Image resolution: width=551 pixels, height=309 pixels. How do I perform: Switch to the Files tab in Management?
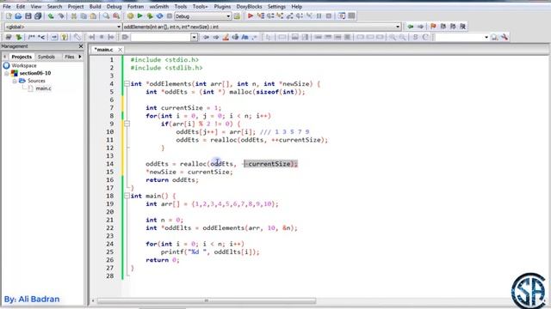click(x=69, y=57)
